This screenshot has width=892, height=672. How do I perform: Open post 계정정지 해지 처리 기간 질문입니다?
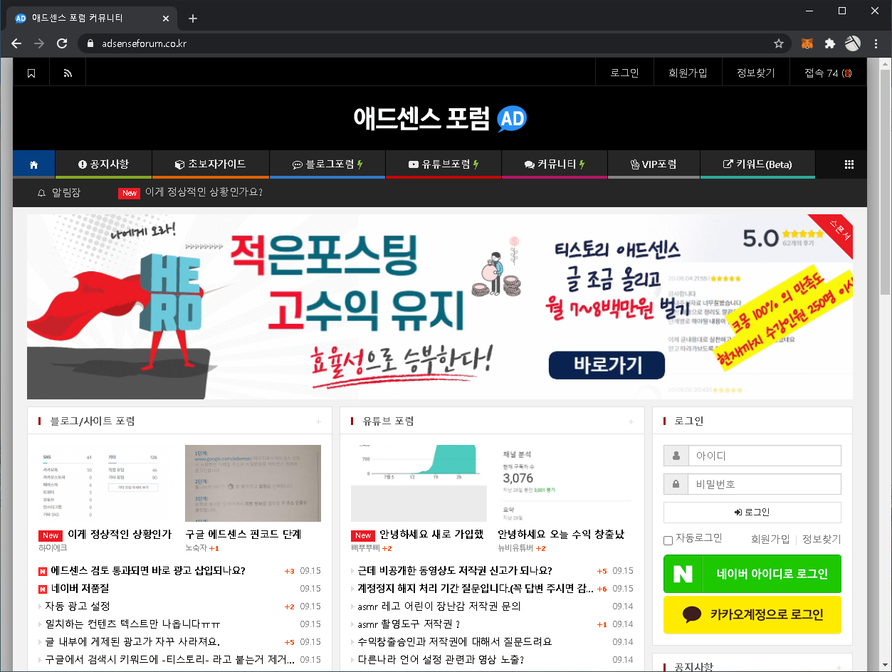[x=476, y=589]
